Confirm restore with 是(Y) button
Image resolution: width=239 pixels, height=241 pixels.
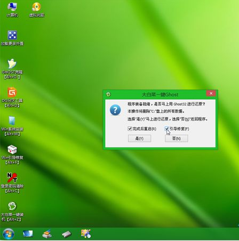coord(139,139)
